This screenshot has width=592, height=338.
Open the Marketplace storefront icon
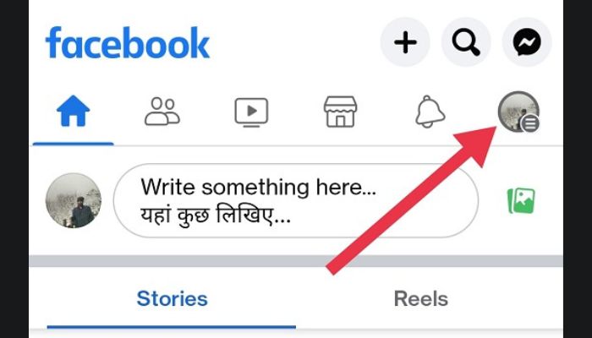pos(340,112)
